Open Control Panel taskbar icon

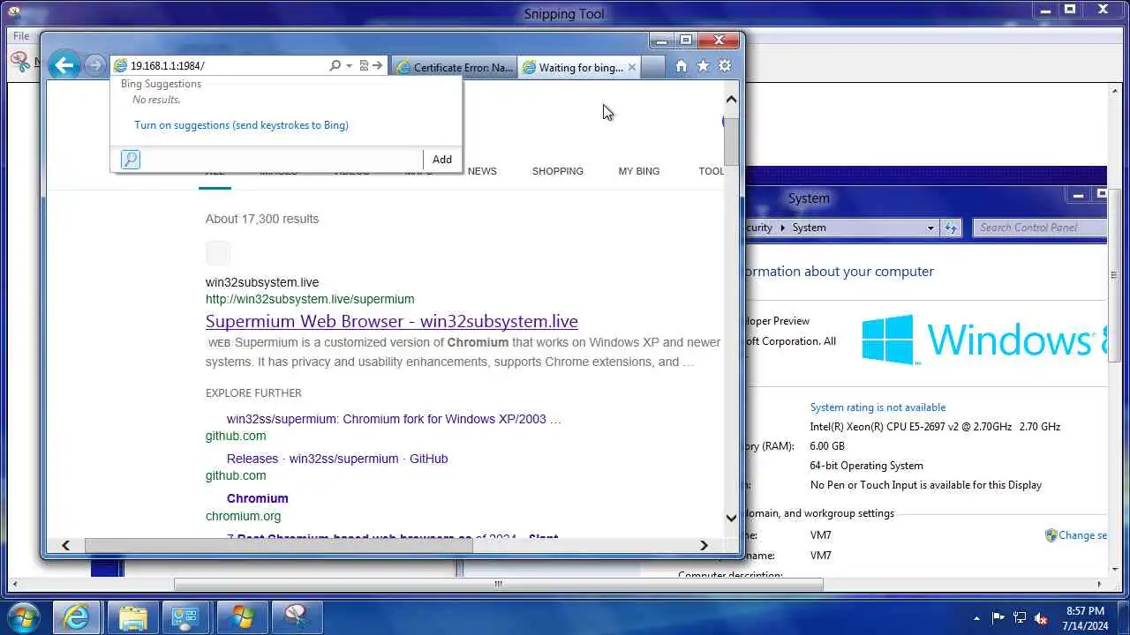pos(187,617)
